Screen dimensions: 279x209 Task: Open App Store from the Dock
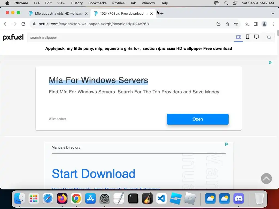[90, 198]
